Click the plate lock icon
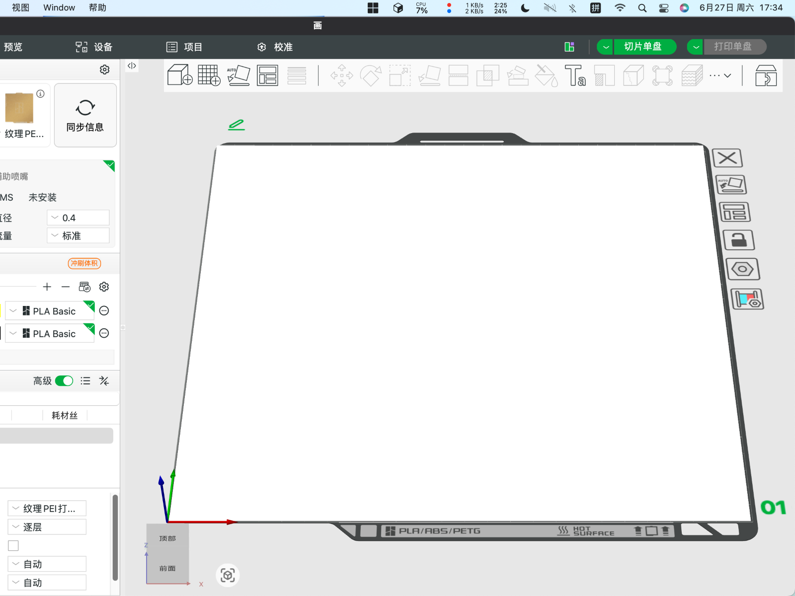 point(739,240)
